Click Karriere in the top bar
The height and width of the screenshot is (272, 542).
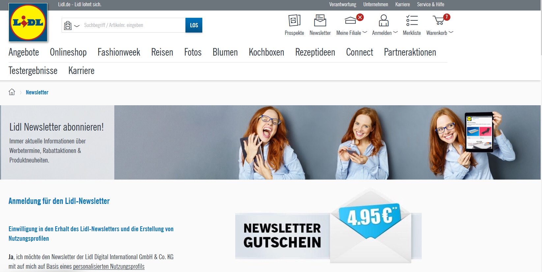click(403, 5)
